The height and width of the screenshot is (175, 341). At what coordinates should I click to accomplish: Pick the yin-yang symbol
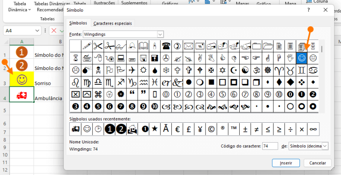pyautogui.click(x=245, y=70)
